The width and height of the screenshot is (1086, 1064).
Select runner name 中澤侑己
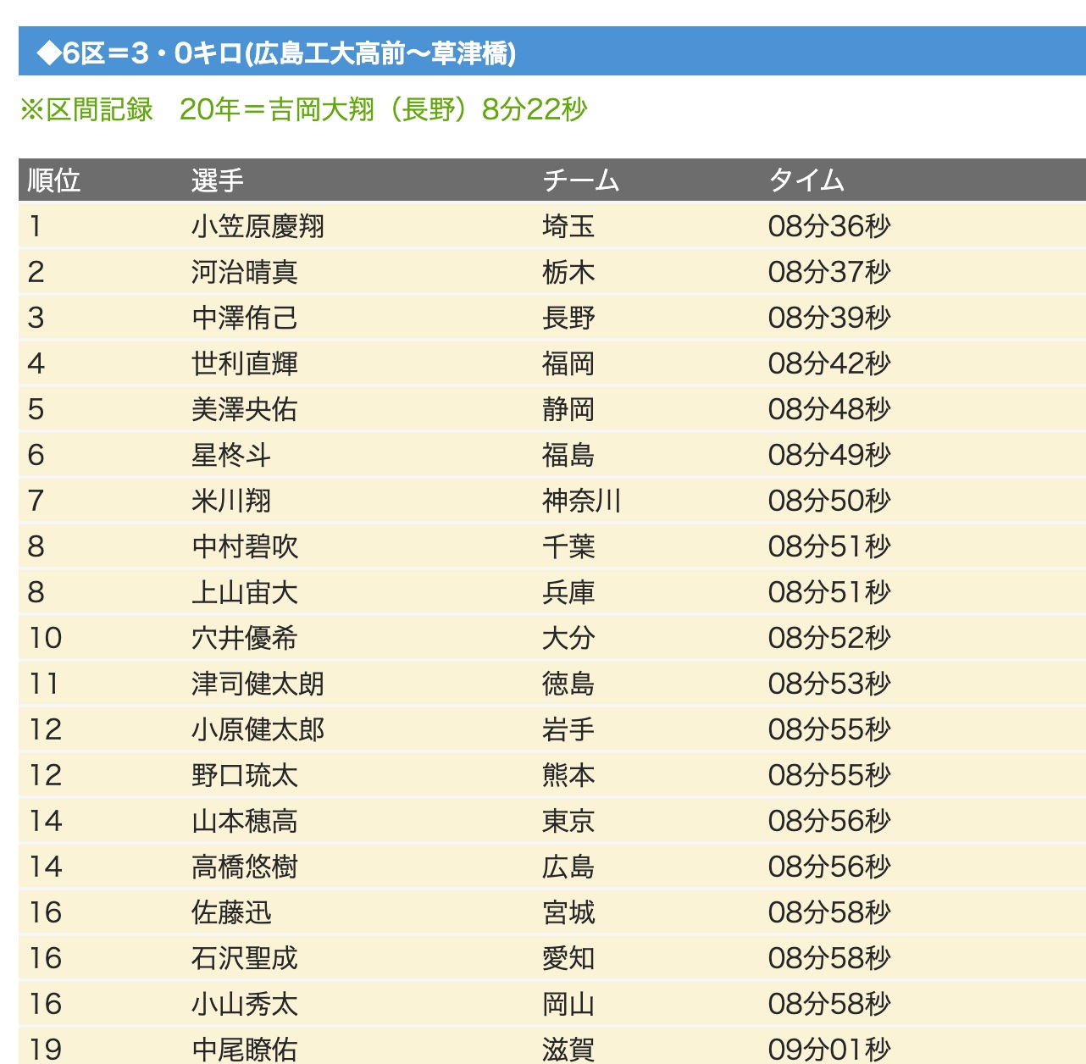245,318
